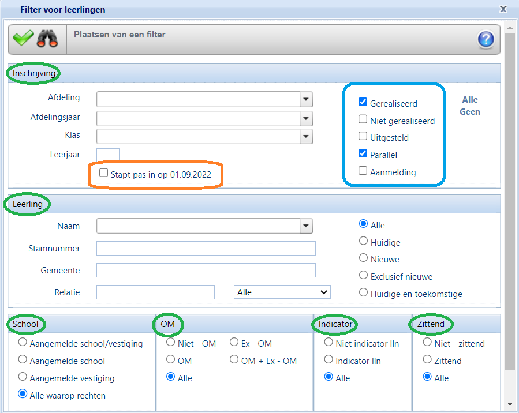
Task: Select Aangemelde school/vestiging radio
Action: point(23,342)
